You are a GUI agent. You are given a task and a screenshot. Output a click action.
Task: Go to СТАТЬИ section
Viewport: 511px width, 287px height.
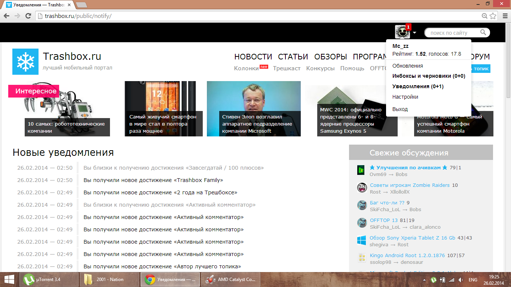pos(293,57)
